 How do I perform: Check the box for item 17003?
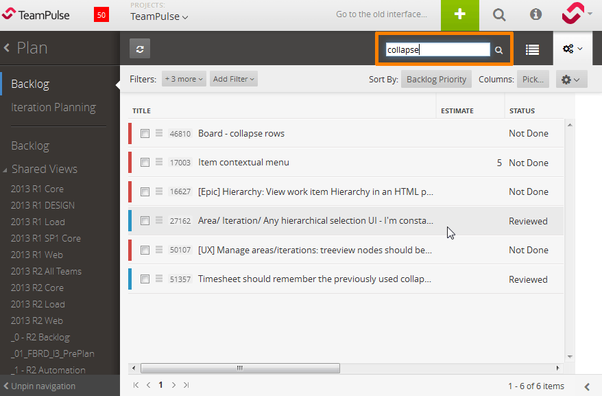coord(145,162)
